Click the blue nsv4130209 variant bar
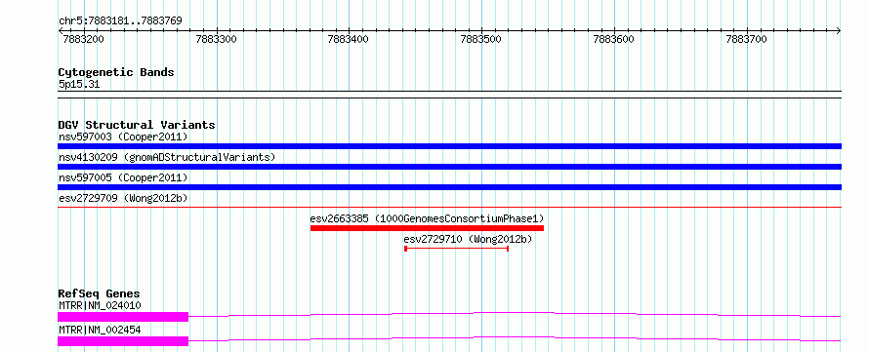Viewport: 869px width, 352px height. click(449, 167)
